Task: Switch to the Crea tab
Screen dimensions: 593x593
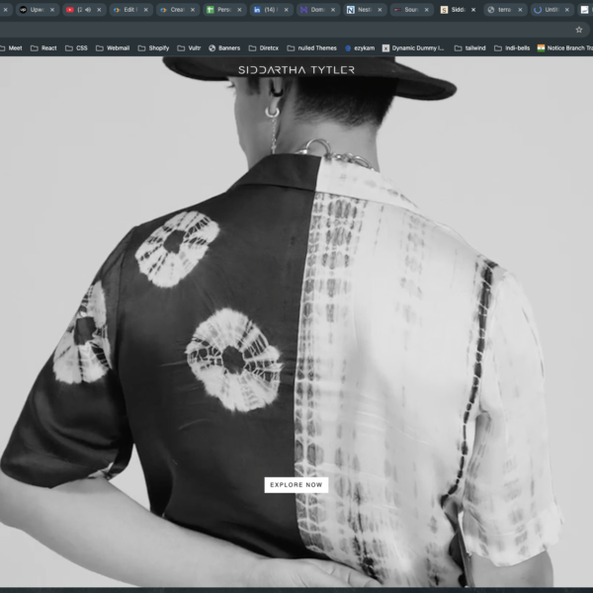Action: (177, 10)
